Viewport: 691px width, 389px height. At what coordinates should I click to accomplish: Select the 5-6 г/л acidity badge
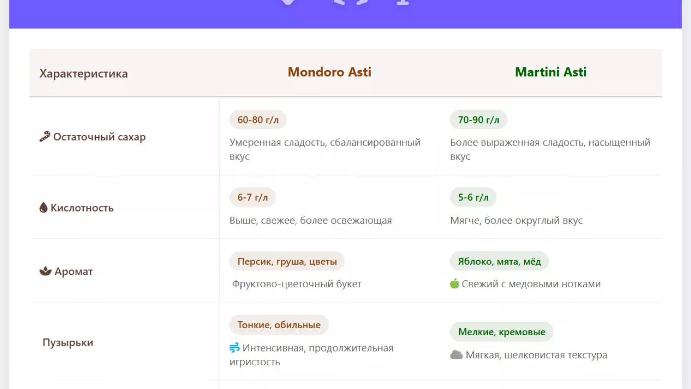point(473,197)
